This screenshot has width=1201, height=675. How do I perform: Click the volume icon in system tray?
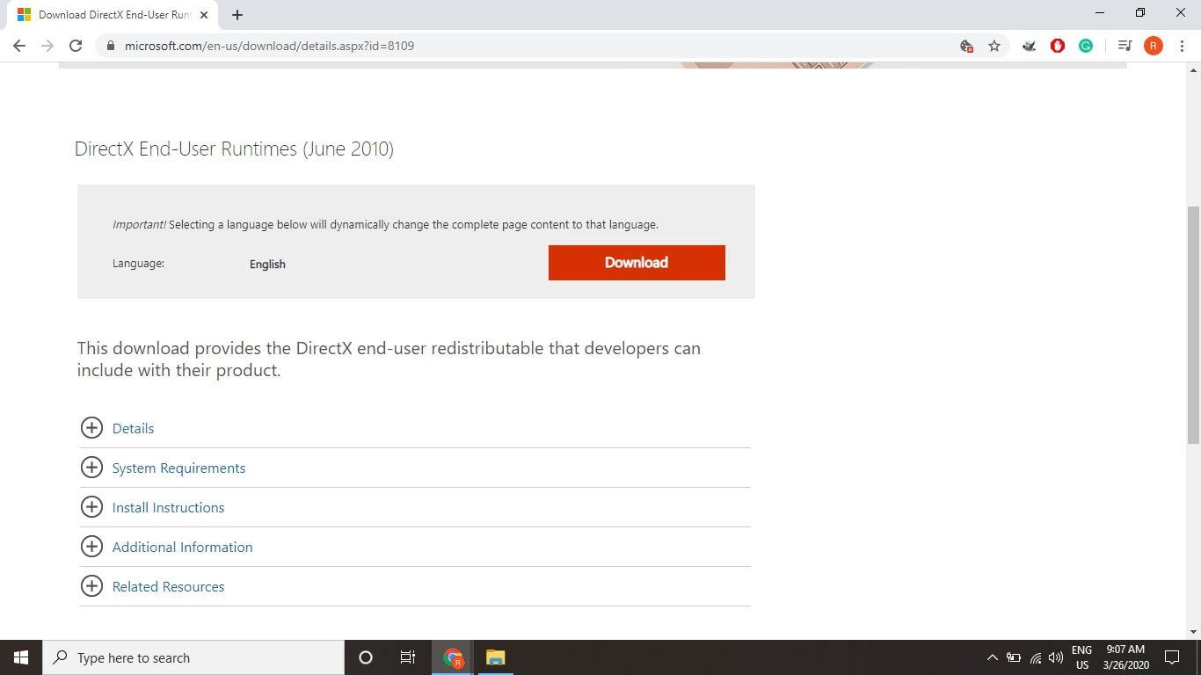tap(1056, 657)
